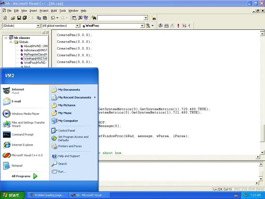Open the File menu
Viewport: 265px width, 199px height.
click(9, 11)
